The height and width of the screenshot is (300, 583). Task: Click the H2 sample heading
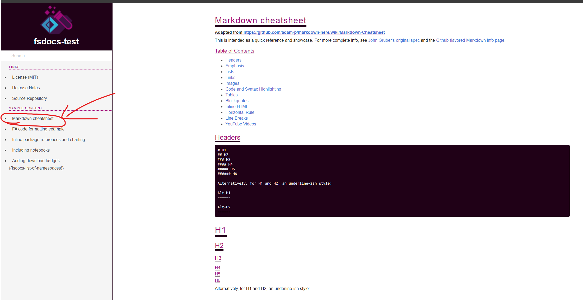click(x=219, y=246)
